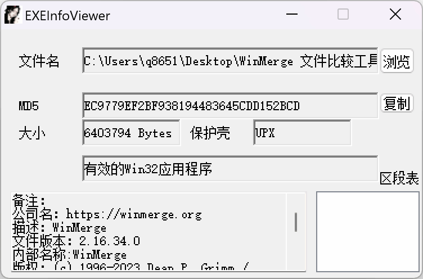This screenshot has width=423, height=279.
Task: Click the EXEInfoViewer title text
Action: tap(67, 16)
